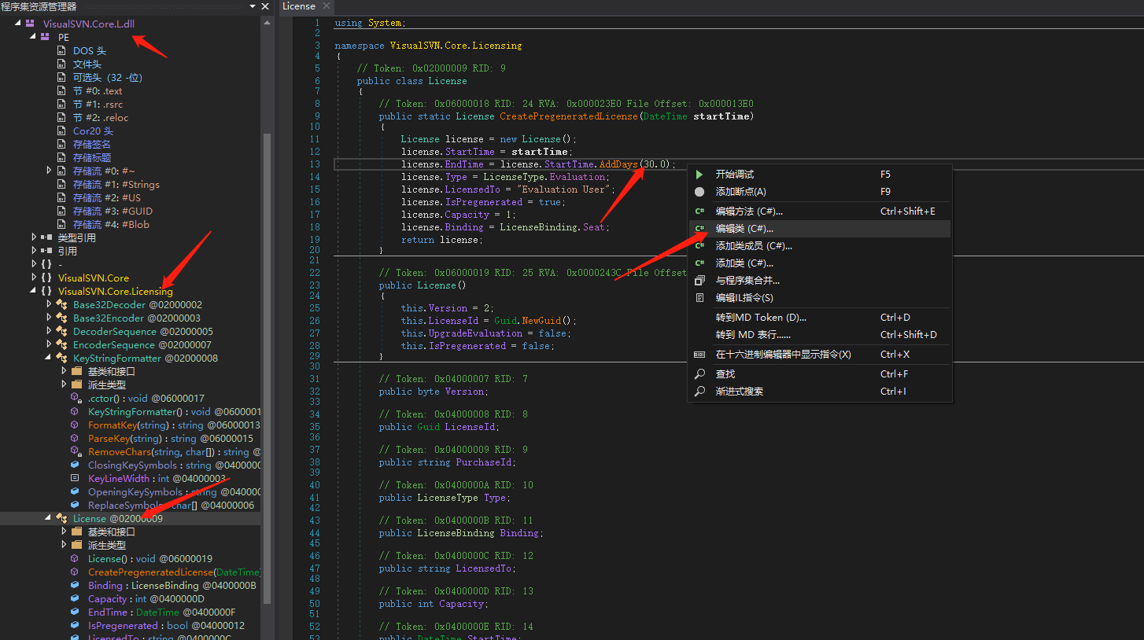Screen dimensions: 1144x640
Task: Collapse the VisualSVN.Core.Licensing namespace
Action: tap(33, 292)
